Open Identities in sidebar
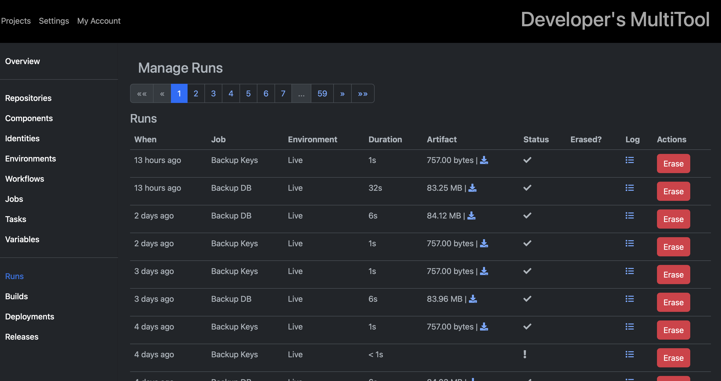 (22, 139)
